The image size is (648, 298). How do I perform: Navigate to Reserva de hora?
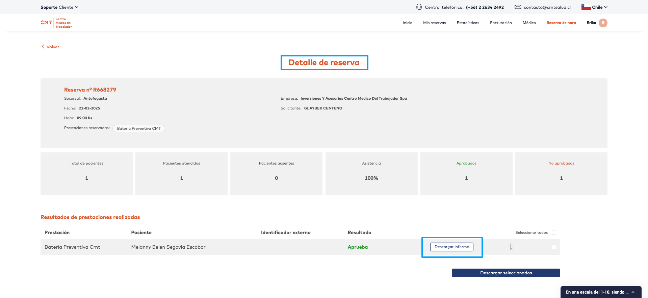pyautogui.click(x=561, y=23)
